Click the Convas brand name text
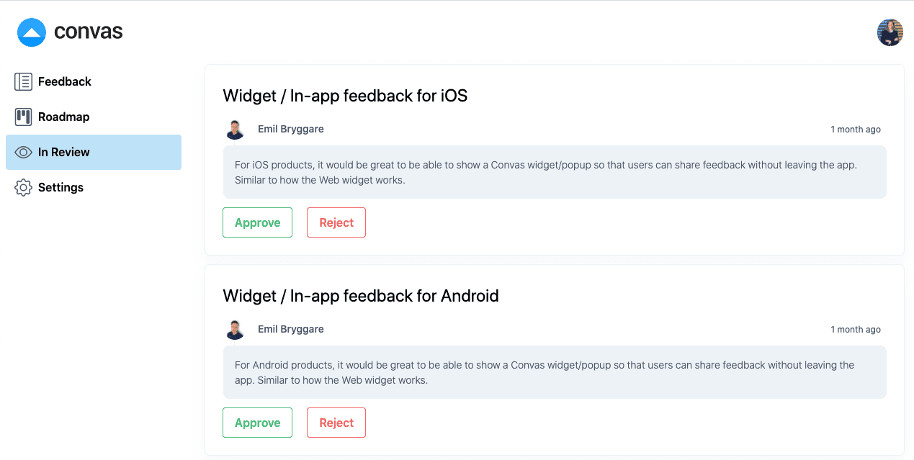 tap(89, 32)
